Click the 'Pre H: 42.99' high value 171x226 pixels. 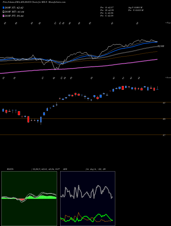click(x=107, y=10)
